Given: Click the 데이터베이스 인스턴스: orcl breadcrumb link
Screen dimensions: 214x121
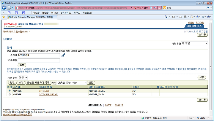Looking at the screenshot, I should (16, 31).
